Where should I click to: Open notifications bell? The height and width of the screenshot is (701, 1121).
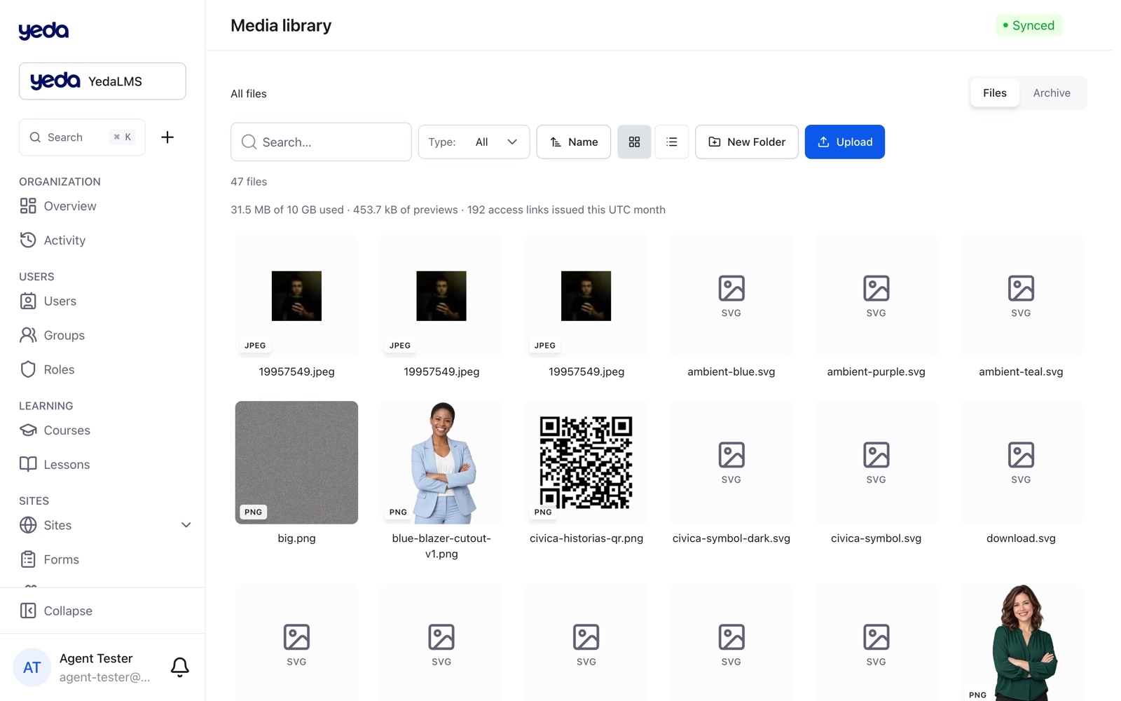[180, 667]
